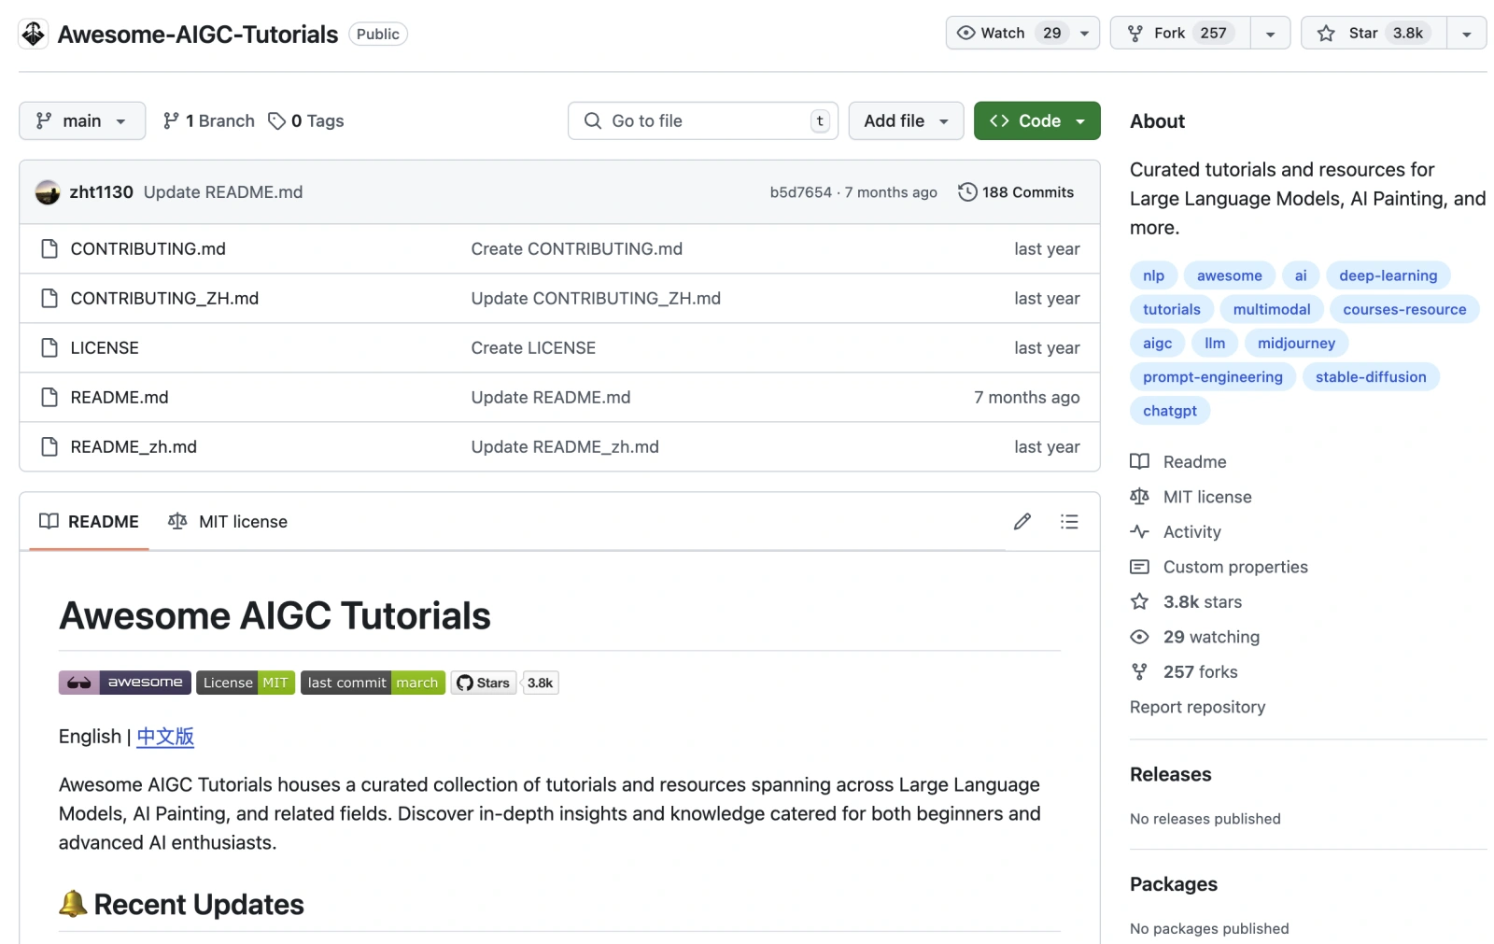Click the repository owner avatar logo
This screenshot has width=1494, height=944.
tap(34, 34)
